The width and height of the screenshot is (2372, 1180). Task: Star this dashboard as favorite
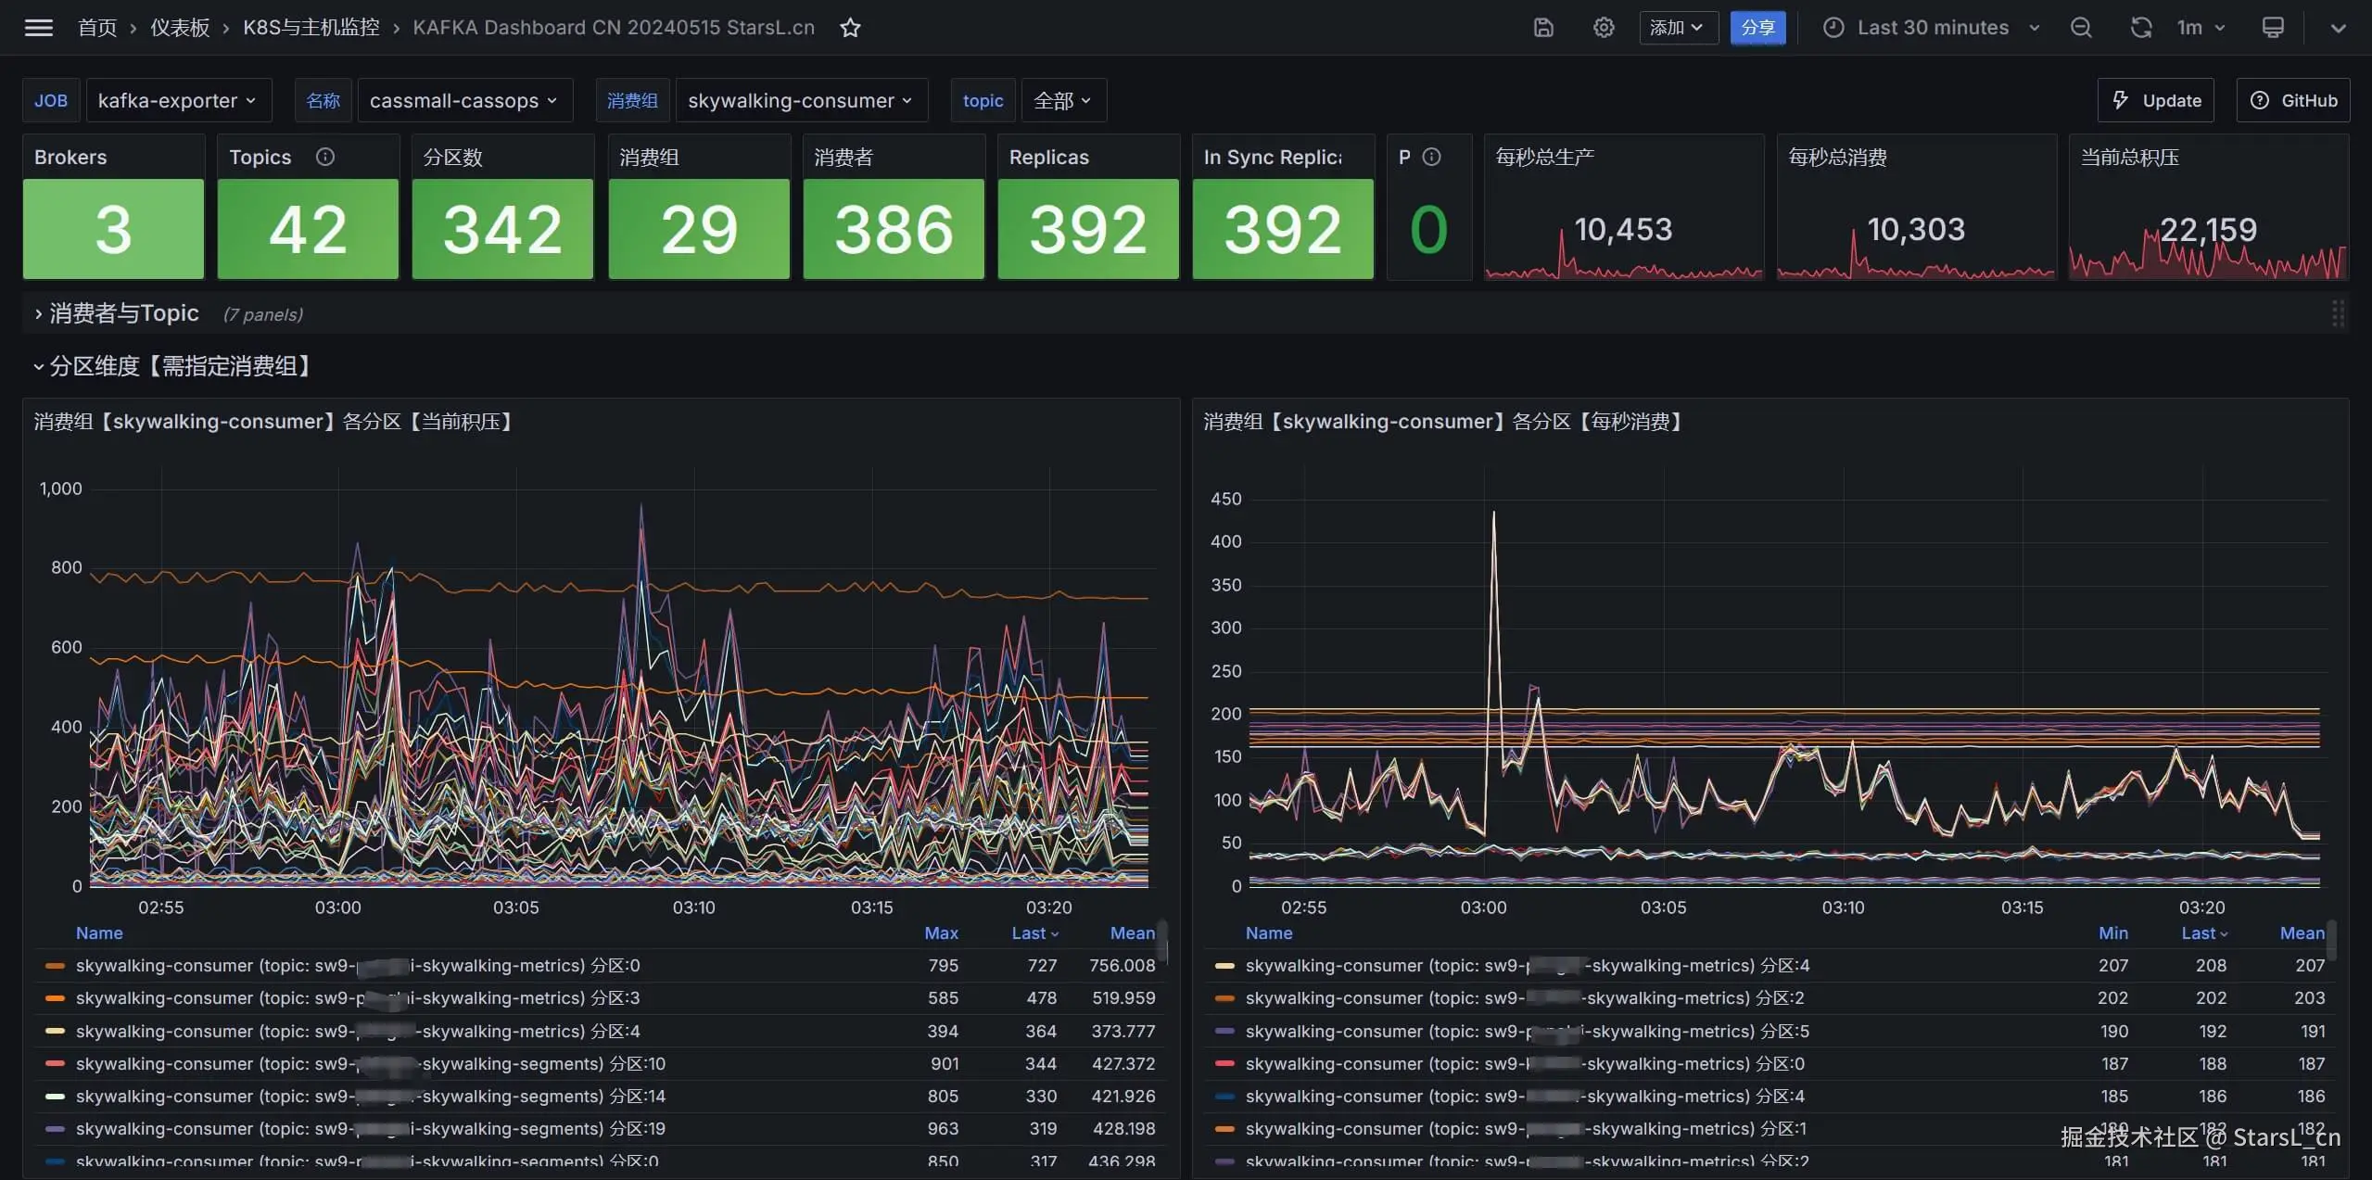(x=850, y=28)
